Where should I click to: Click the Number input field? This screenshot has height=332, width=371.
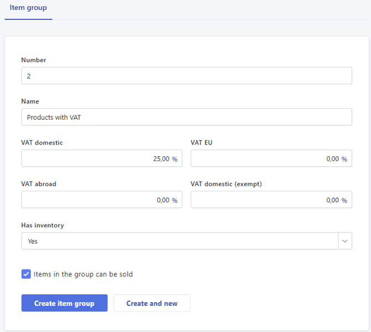tap(187, 76)
